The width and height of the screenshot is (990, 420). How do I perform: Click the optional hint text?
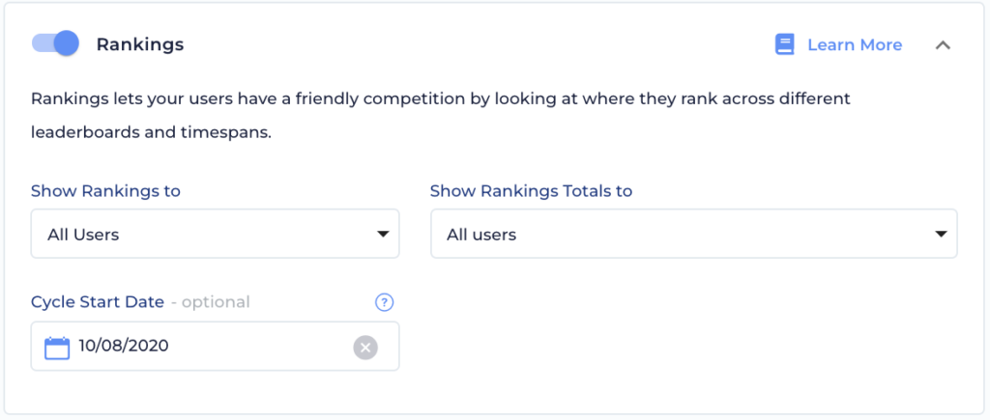pos(211,302)
